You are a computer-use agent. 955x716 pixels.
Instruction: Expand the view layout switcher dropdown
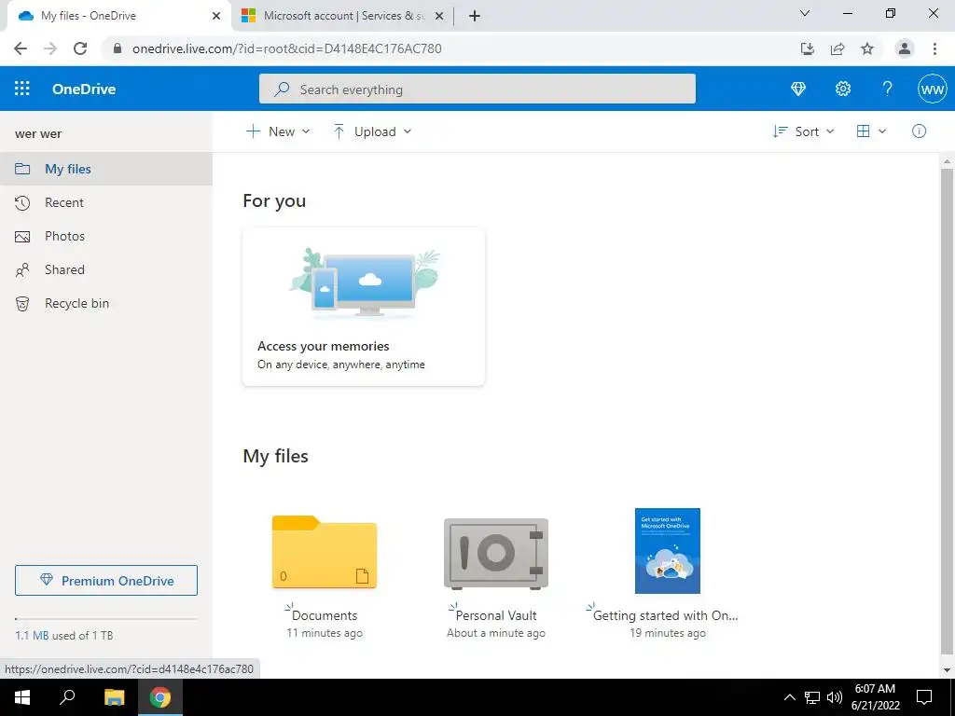[x=871, y=131]
